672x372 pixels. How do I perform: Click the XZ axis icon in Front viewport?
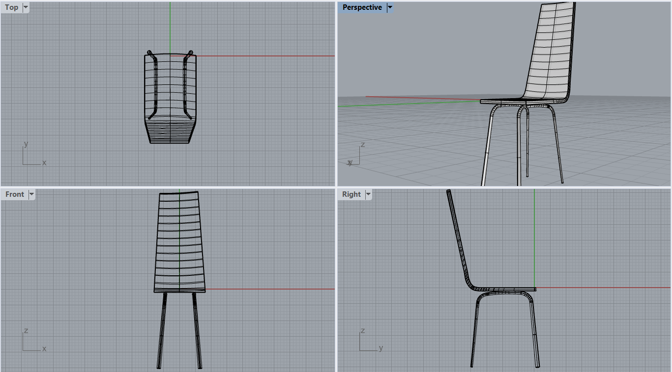pos(33,340)
